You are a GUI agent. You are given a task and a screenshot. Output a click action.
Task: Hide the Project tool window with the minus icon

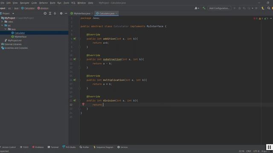point(66,13)
